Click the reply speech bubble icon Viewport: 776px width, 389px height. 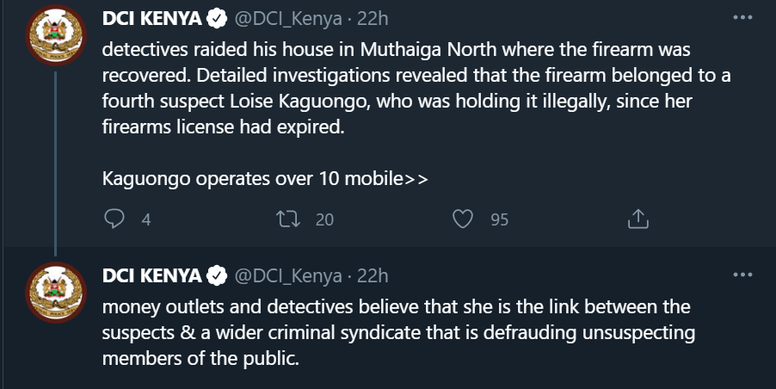pos(114,219)
